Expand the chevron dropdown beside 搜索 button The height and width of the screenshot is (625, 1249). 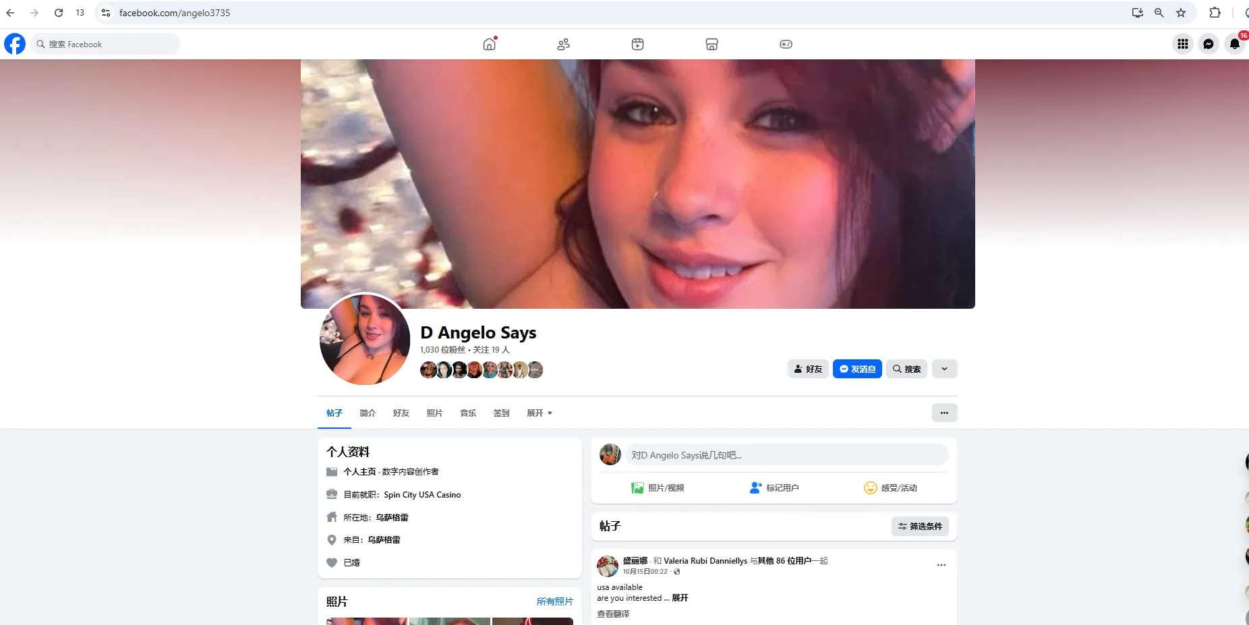(x=944, y=369)
